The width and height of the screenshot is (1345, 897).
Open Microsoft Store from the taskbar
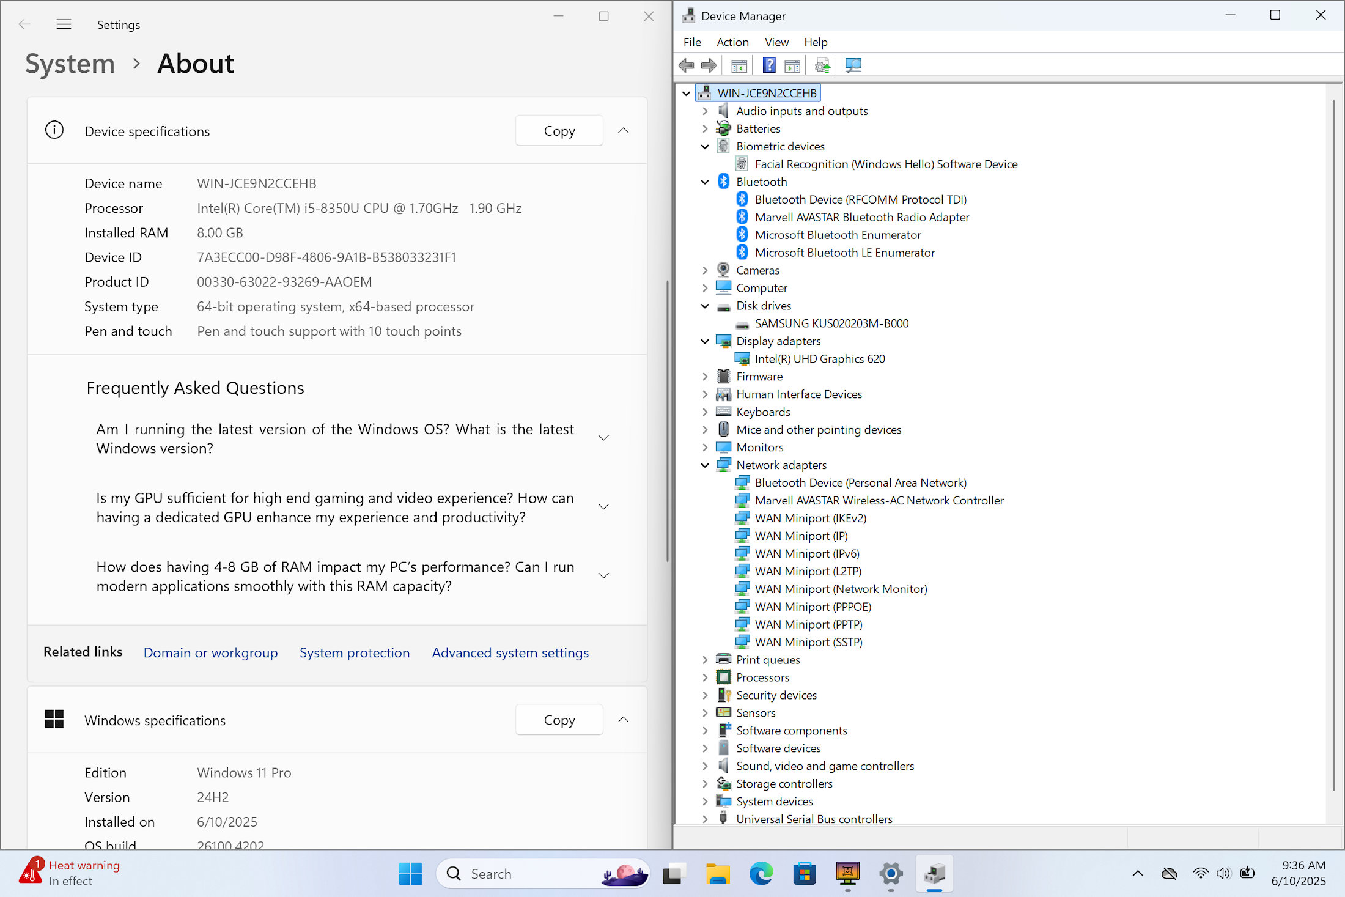(805, 874)
